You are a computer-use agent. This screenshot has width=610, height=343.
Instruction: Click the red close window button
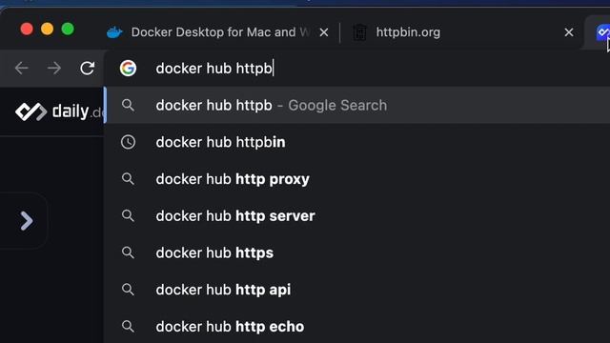pos(27,30)
